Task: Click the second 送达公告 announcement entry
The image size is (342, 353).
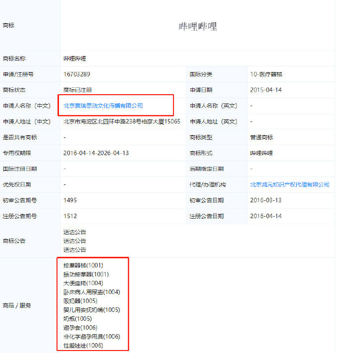Action: click(x=75, y=241)
